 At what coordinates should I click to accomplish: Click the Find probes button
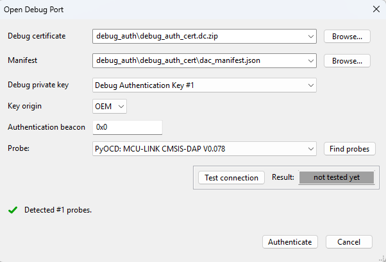click(x=349, y=149)
